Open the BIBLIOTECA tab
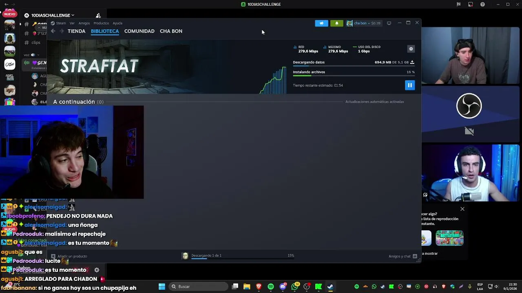Image resolution: width=522 pixels, height=293 pixels. pyautogui.click(x=105, y=31)
